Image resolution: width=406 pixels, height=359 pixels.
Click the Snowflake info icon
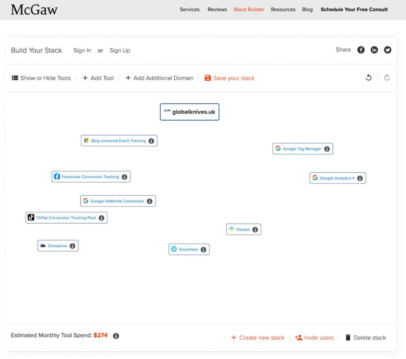(x=203, y=249)
